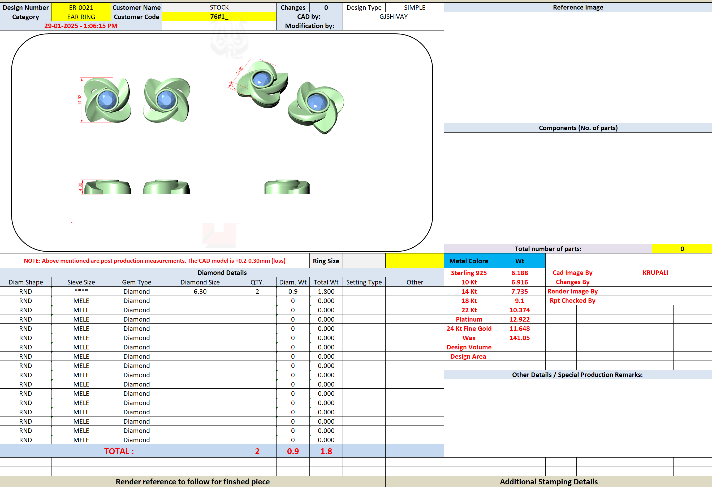Select the 14 Kt weight 7.735

point(520,291)
